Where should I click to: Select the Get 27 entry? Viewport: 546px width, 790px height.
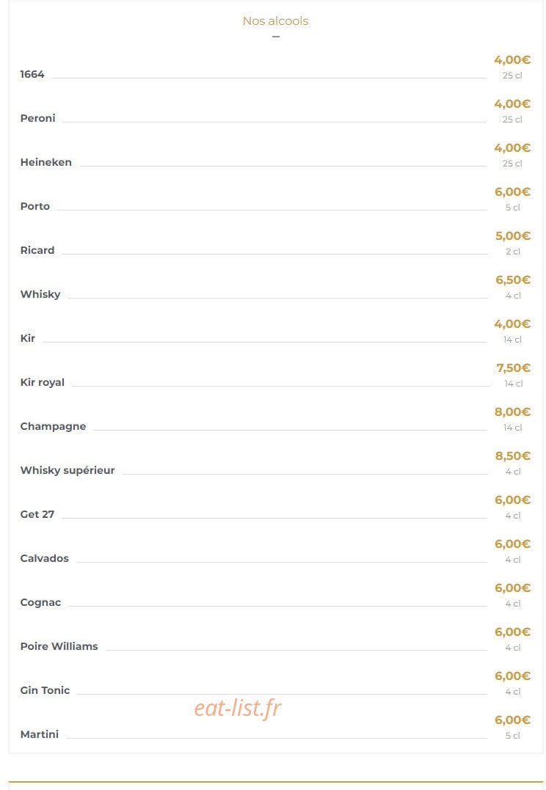(x=37, y=514)
